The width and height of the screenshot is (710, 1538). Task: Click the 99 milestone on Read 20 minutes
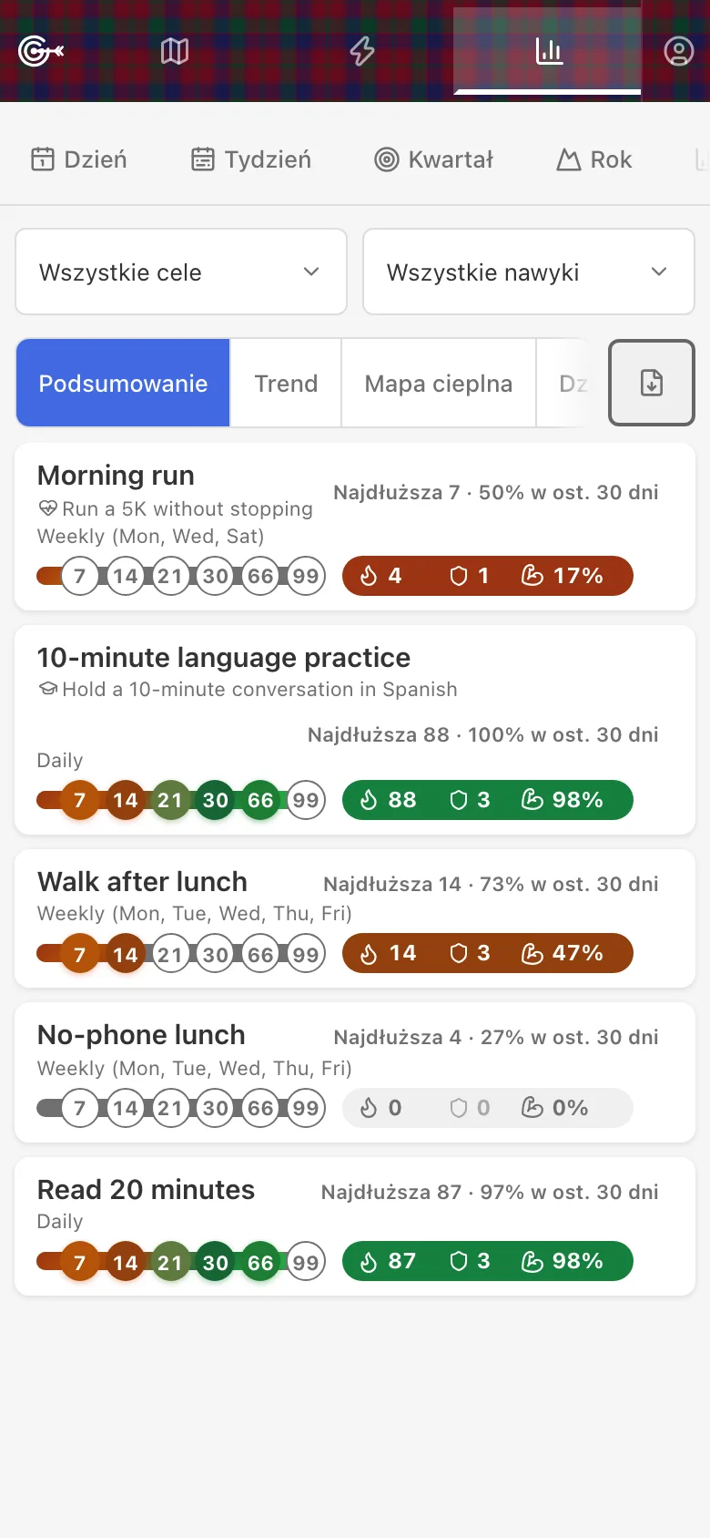click(306, 1263)
